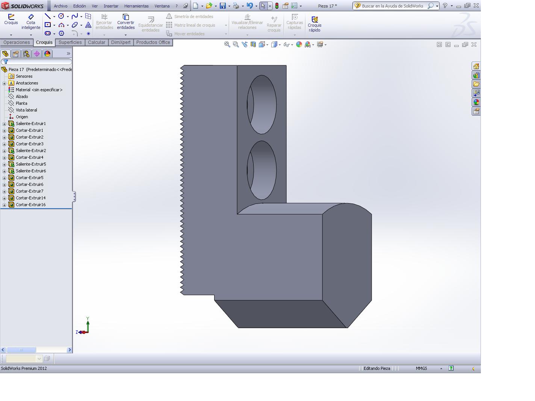Switch to DimXpertManager tab icon
The width and height of the screenshot is (535, 401).
coord(37,54)
